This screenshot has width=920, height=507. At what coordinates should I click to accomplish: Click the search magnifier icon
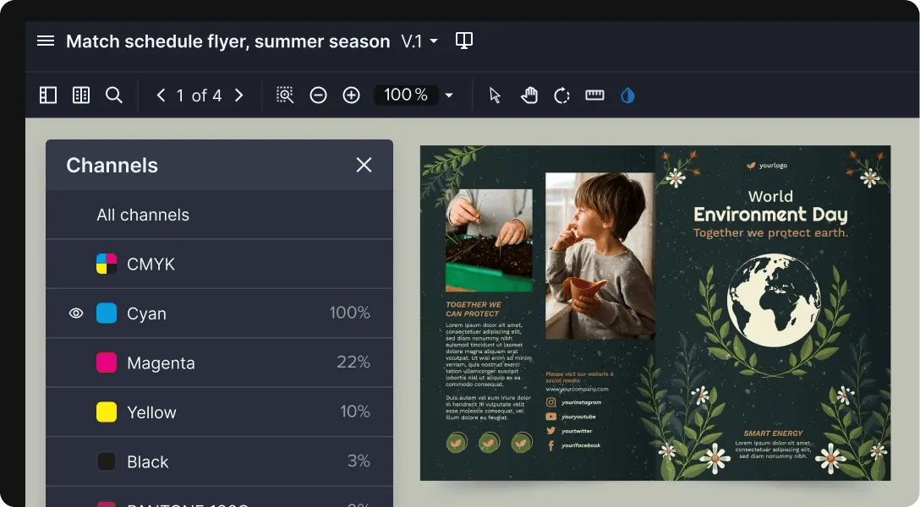point(114,95)
